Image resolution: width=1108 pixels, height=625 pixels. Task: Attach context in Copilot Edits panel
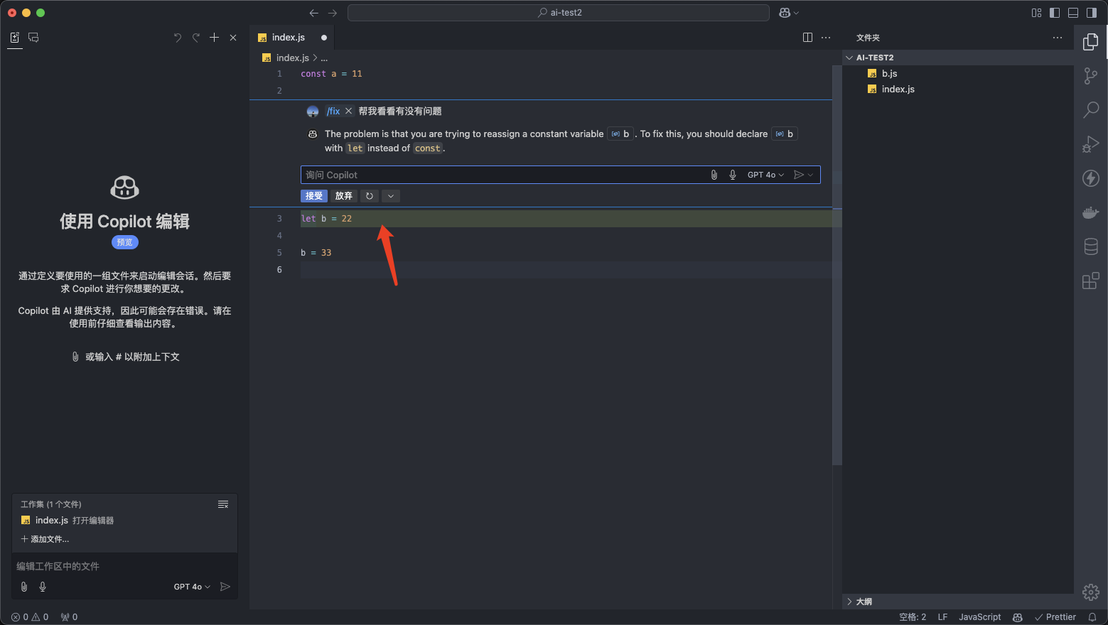click(24, 587)
